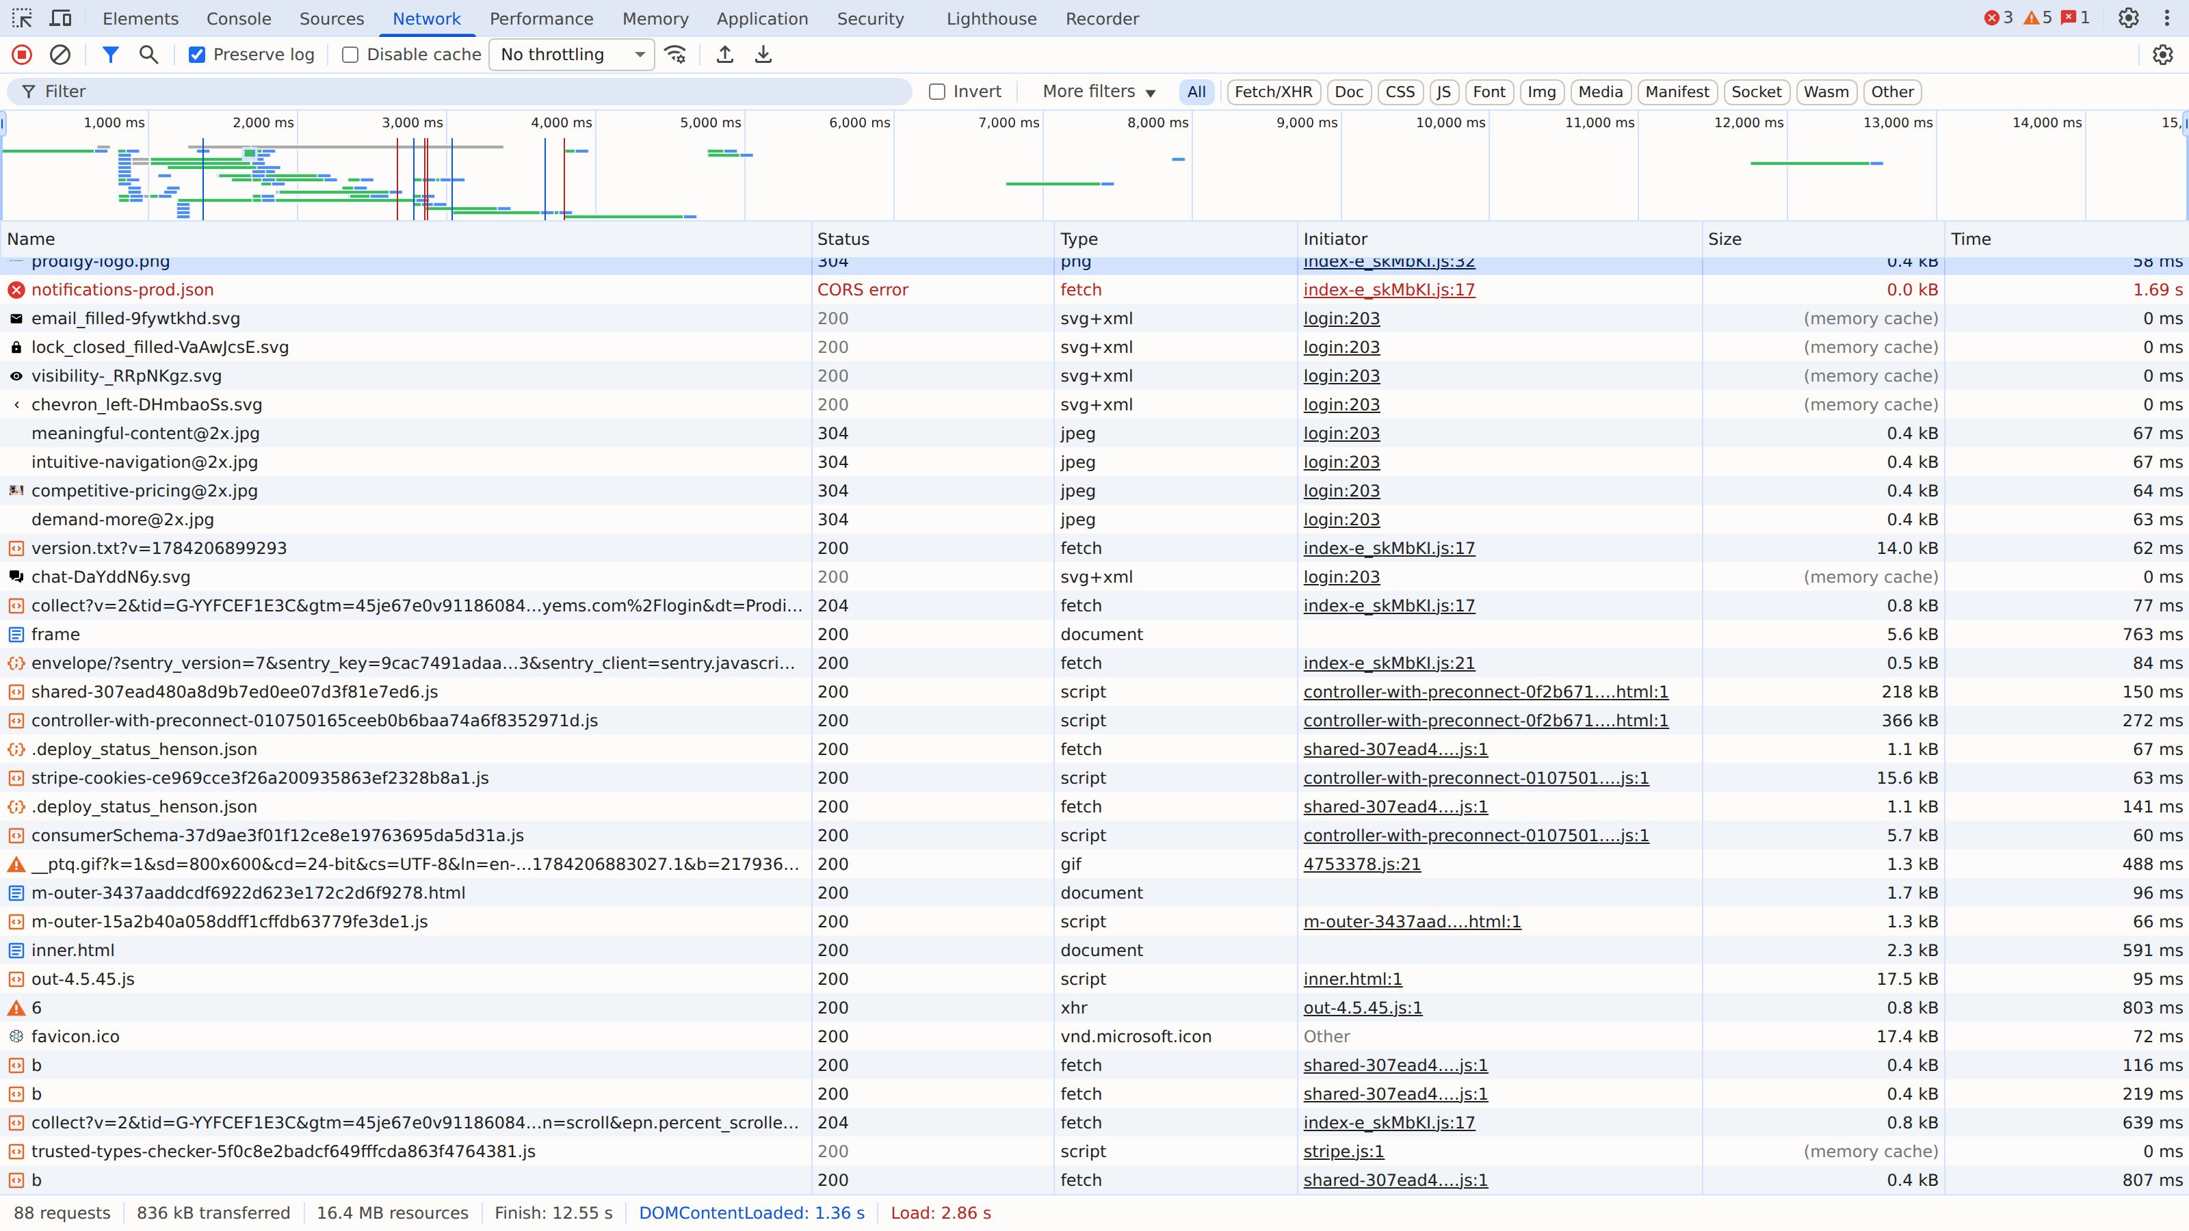Sort requests by Initiator column header
Image resolution: width=2189 pixels, height=1231 pixels.
pyautogui.click(x=1500, y=239)
